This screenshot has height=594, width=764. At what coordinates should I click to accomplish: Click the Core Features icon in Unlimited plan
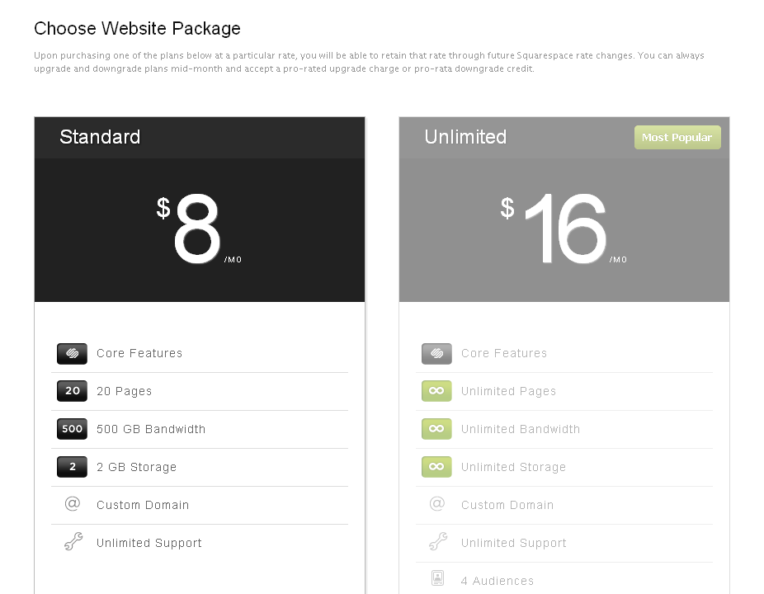pyautogui.click(x=436, y=353)
